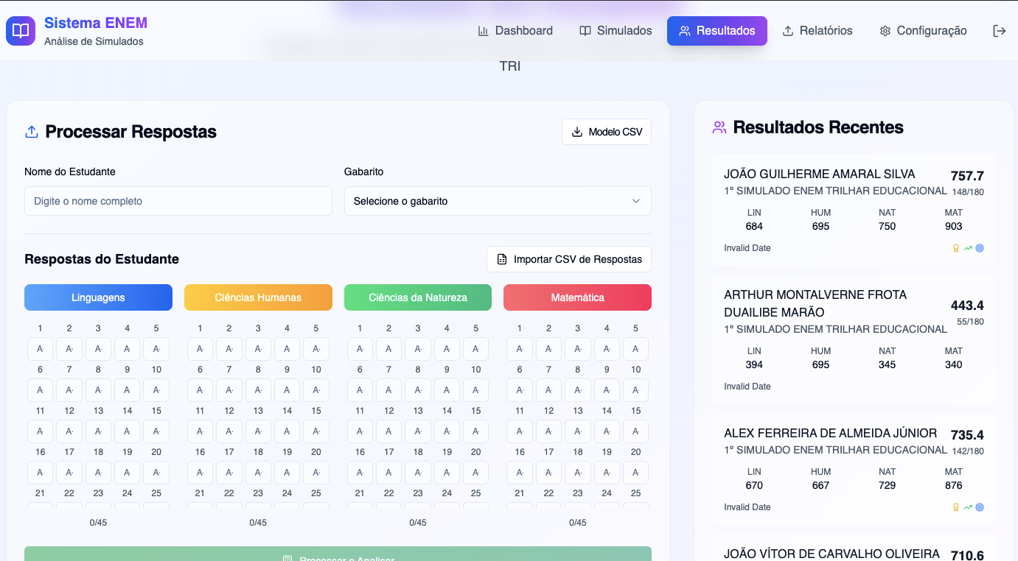Open answer selector for Linguagens question 1
The height and width of the screenshot is (561, 1018).
pos(40,349)
